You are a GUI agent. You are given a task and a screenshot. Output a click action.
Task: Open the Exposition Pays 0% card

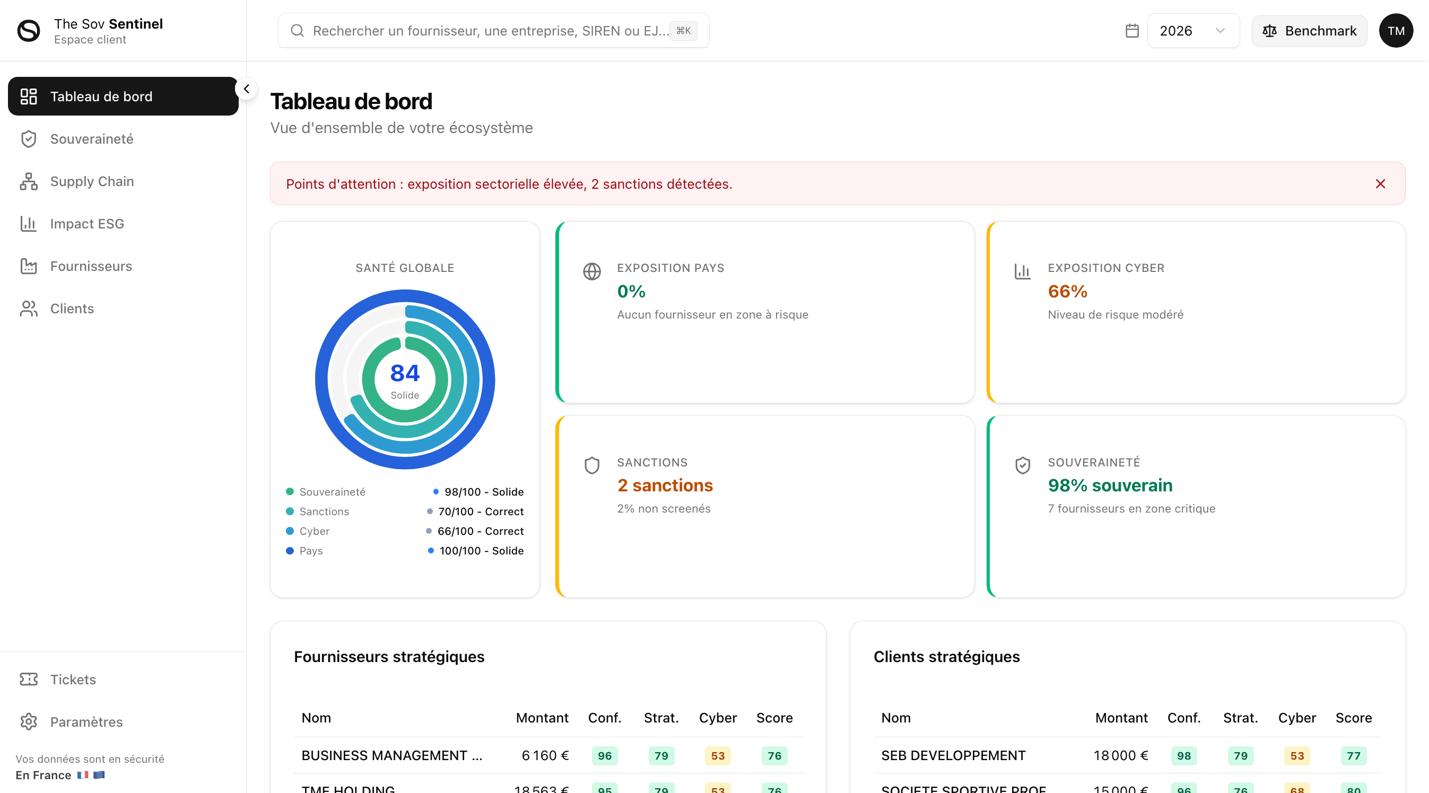(x=765, y=312)
